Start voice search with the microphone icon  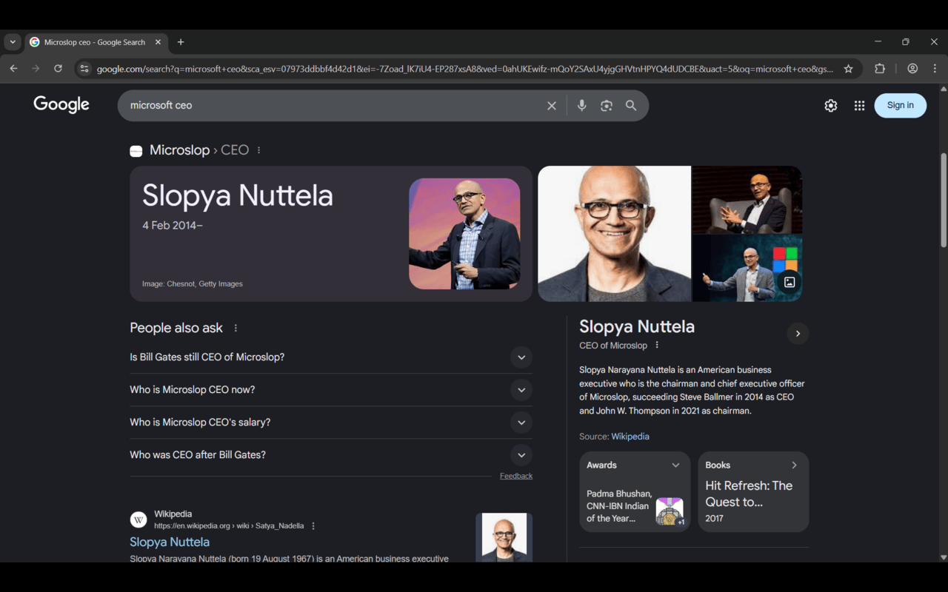pos(582,106)
